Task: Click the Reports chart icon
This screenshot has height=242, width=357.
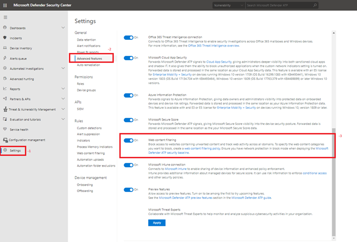Action: [5, 89]
